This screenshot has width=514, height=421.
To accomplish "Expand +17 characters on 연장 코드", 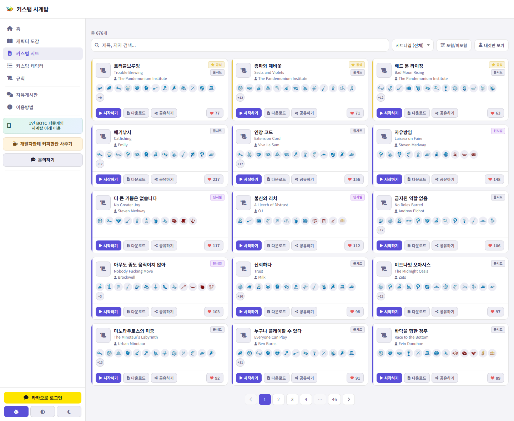I will coord(240,164).
